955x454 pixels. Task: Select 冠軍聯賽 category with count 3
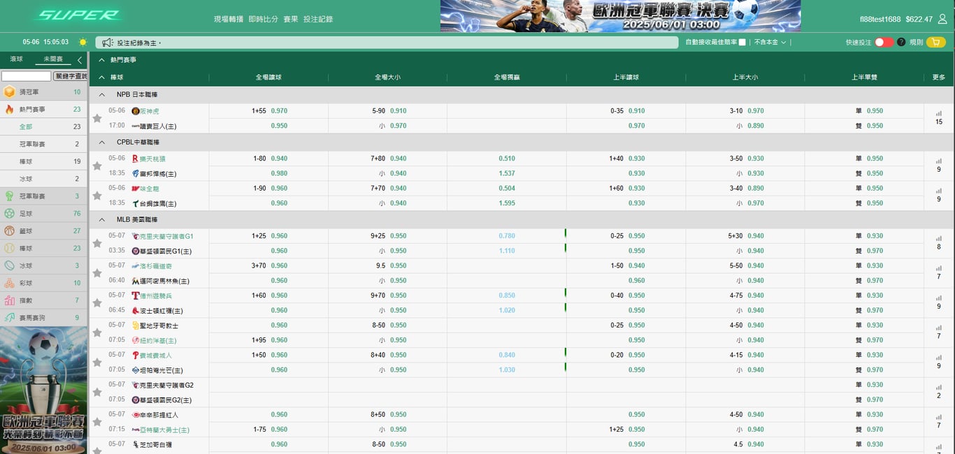pos(44,196)
